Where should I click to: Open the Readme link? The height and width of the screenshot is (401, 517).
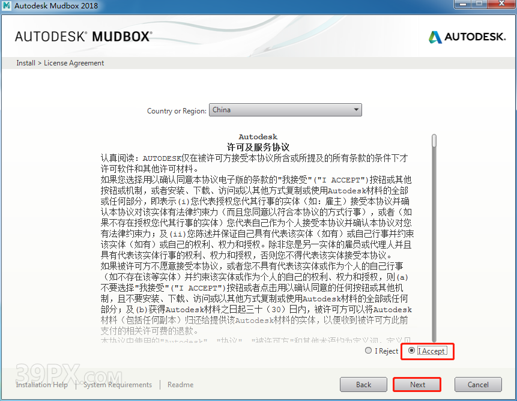point(180,385)
